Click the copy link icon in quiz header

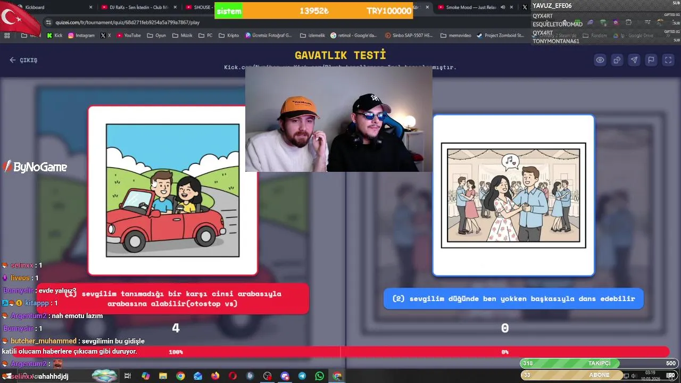point(617,60)
